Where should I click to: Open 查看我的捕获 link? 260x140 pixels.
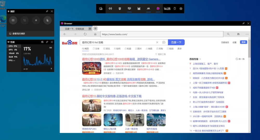(17, 33)
